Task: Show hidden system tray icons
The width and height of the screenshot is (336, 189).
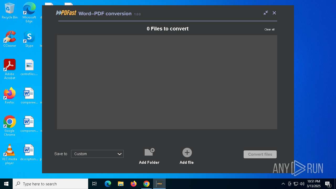Action: click(283, 184)
